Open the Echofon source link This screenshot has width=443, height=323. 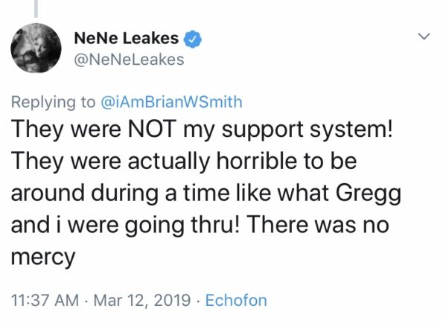point(236,300)
